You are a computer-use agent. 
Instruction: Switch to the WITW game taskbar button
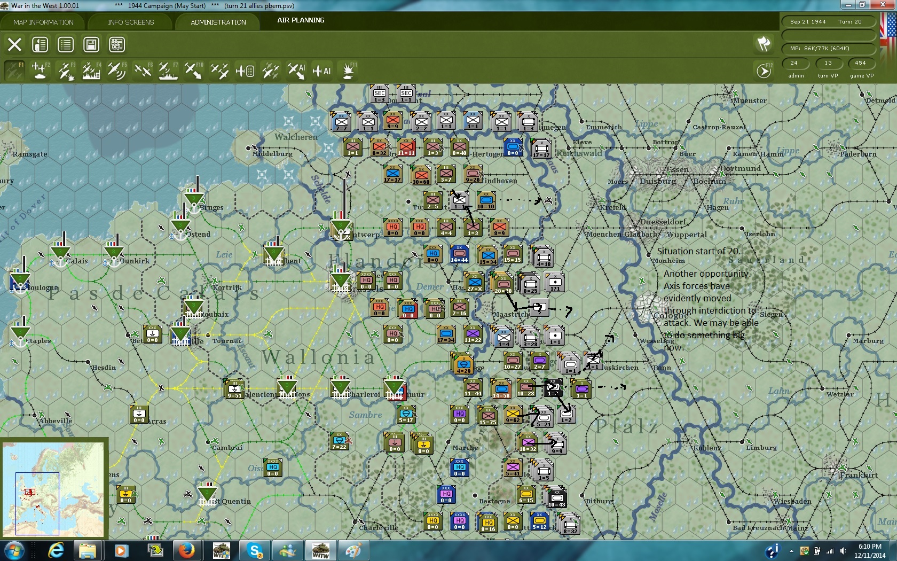click(320, 550)
